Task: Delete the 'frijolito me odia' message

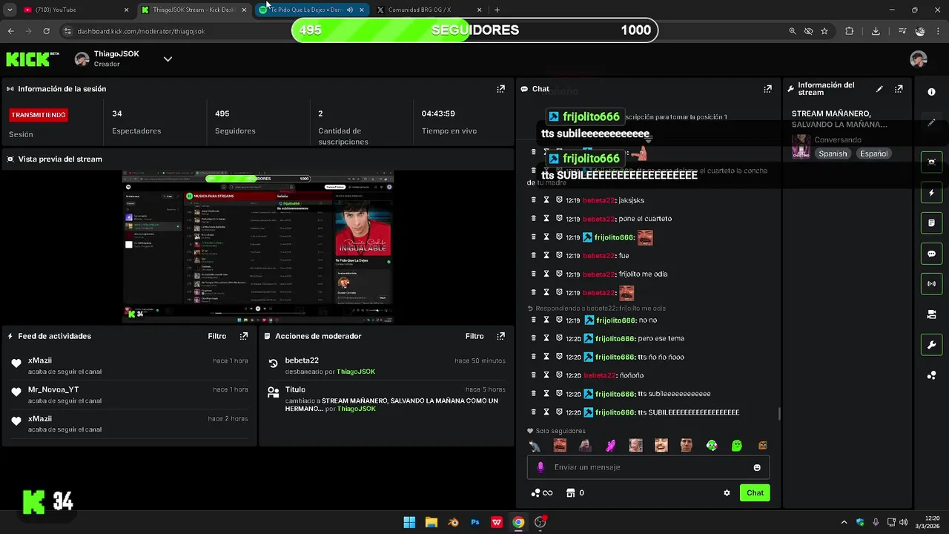Action: pyautogui.click(x=533, y=274)
